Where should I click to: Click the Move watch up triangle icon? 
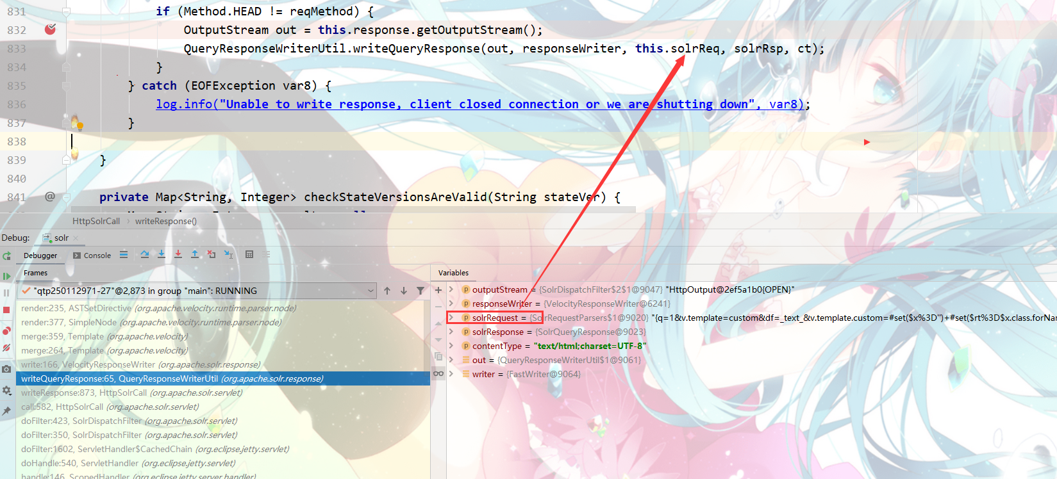click(438, 323)
